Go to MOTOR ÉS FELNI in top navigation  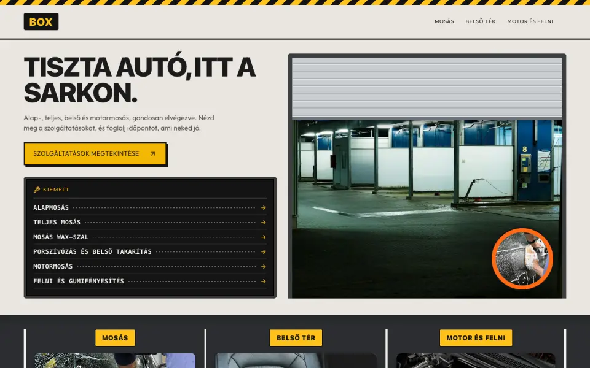530,21
